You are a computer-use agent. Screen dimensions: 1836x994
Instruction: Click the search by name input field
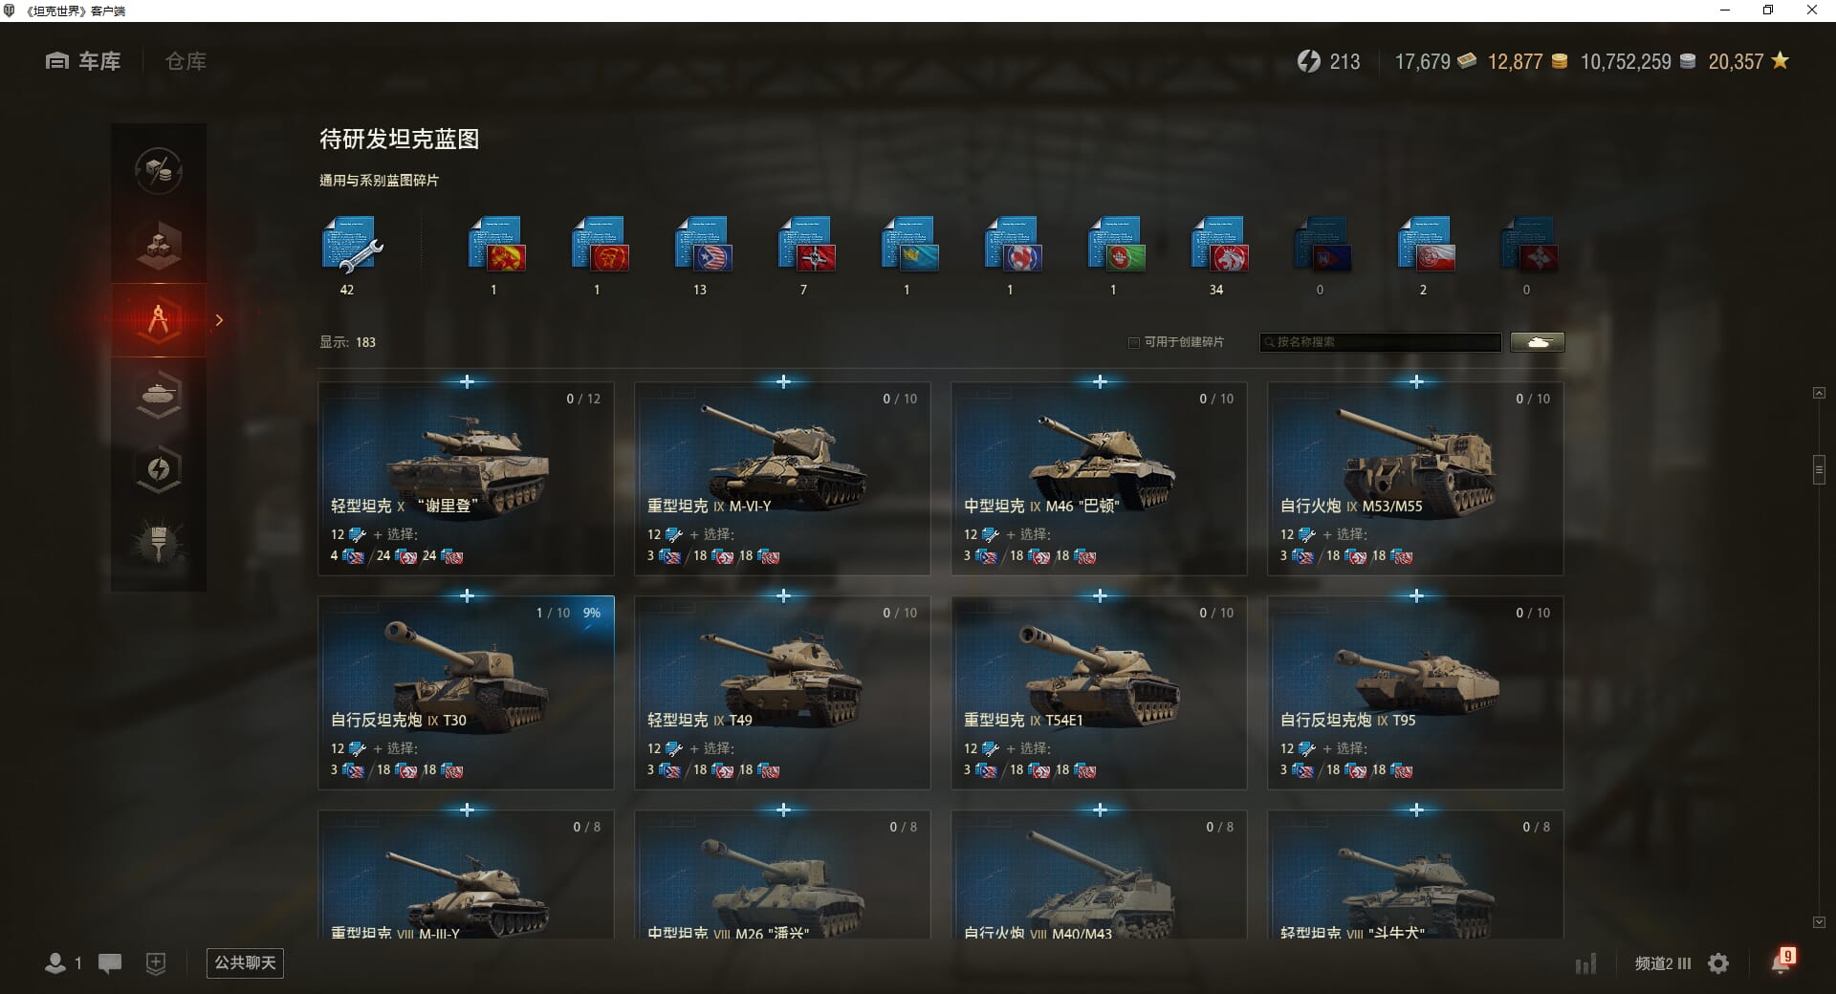pos(1380,342)
